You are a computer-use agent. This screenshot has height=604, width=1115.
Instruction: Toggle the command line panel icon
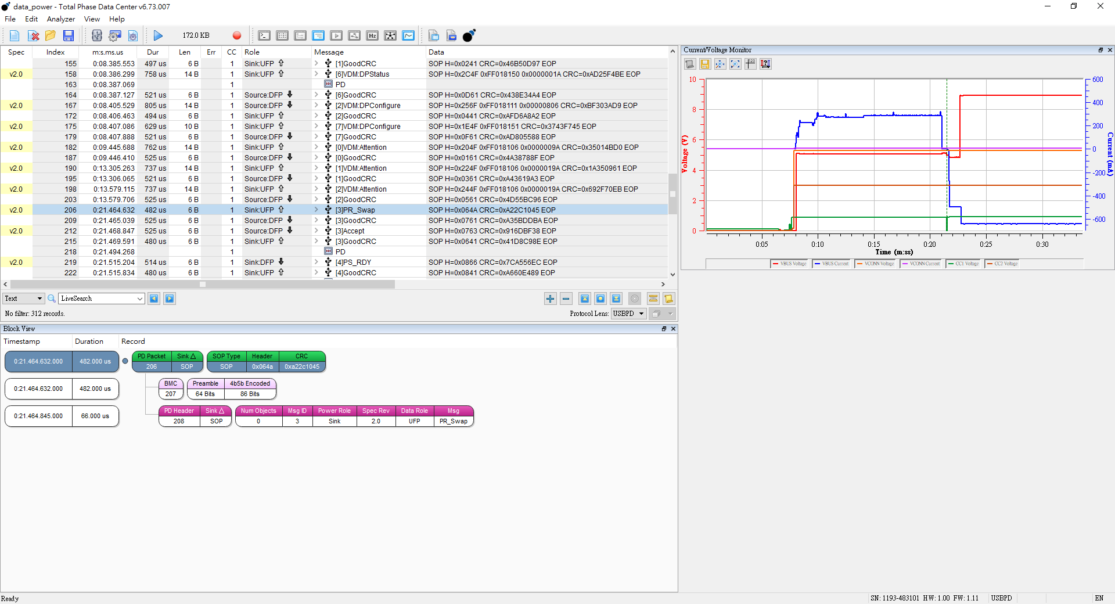click(x=264, y=36)
